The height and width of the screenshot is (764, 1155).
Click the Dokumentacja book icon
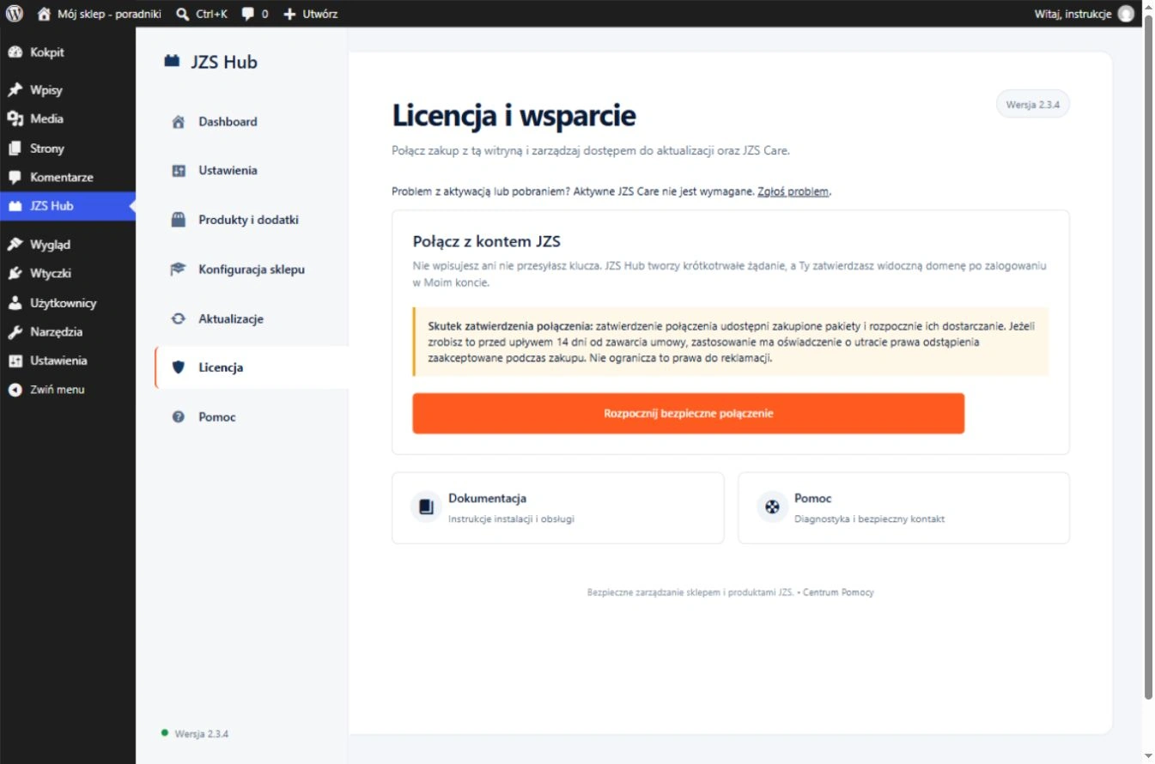click(x=426, y=507)
